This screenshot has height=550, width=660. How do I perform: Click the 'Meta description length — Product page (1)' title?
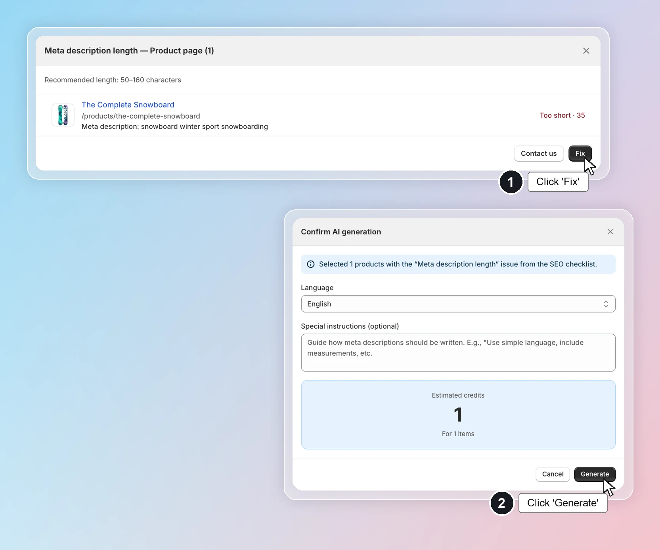(x=129, y=51)
